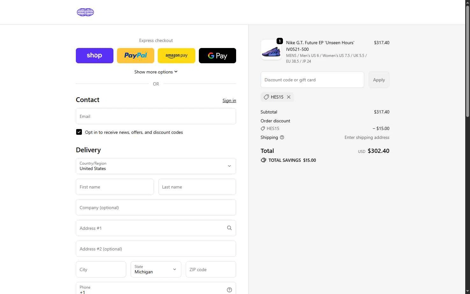The height and width of the screenshot is (294, 470).
Task: Select Amazon Pay express checkout
Action: point(176,56)
